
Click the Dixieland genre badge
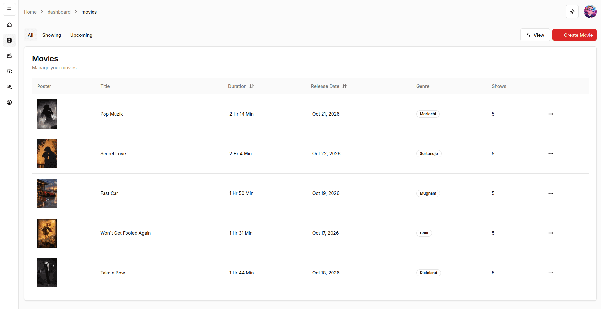(429, 273)
